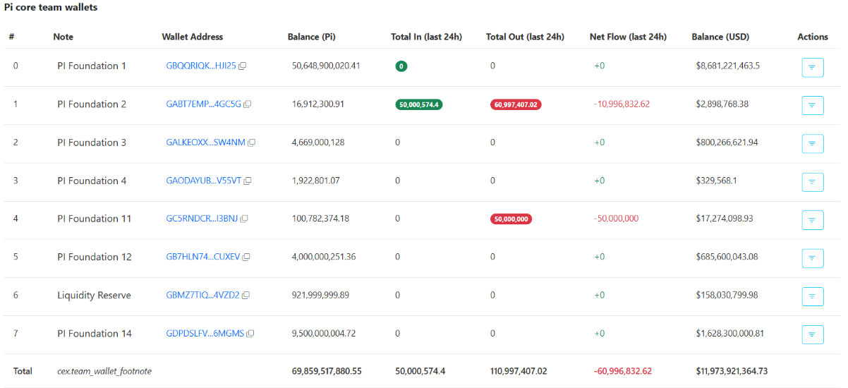Copy the PI Foundation 12 wallet address
This screenshot has height=388, width=848.
(247, 257)
